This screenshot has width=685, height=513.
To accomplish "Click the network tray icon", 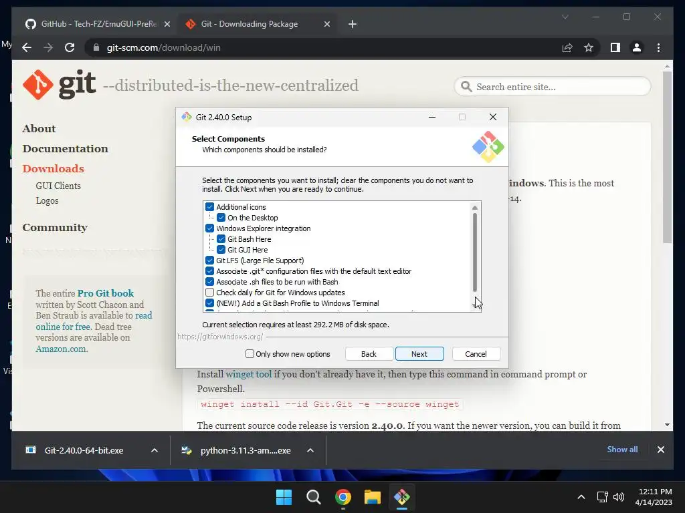I will [603, 497].
